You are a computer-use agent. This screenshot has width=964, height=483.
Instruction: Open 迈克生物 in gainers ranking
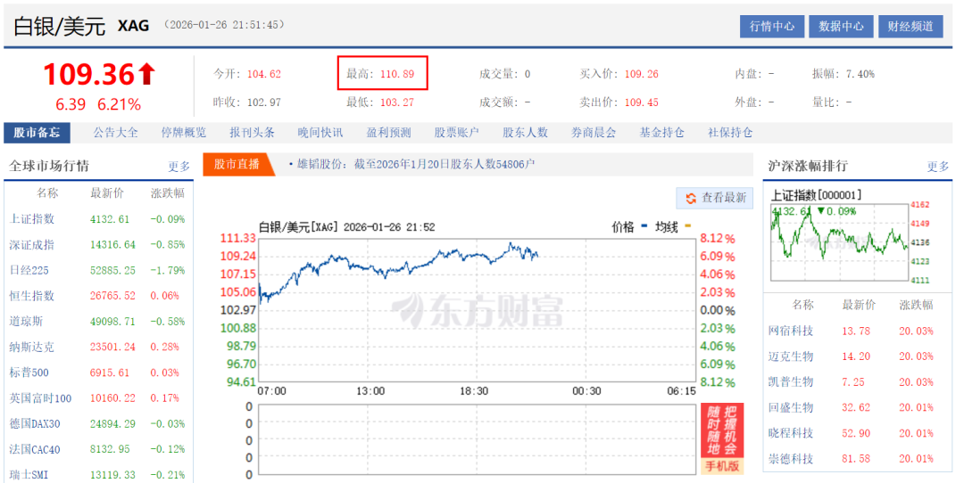click(x=791, y=356)
